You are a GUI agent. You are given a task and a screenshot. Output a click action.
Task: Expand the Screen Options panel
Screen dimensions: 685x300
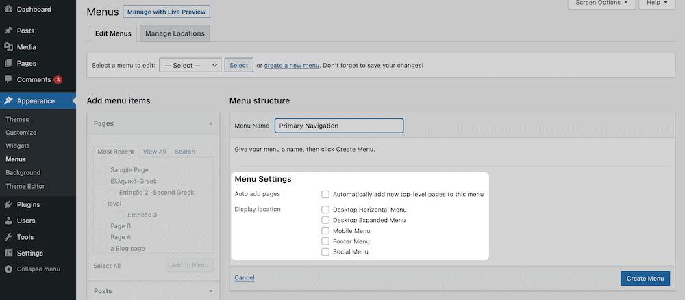click(x=600, y=3)
